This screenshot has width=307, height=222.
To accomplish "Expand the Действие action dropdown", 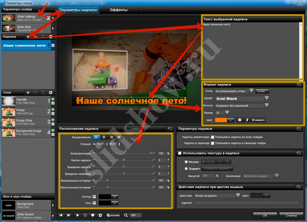I will pos(238,196).
